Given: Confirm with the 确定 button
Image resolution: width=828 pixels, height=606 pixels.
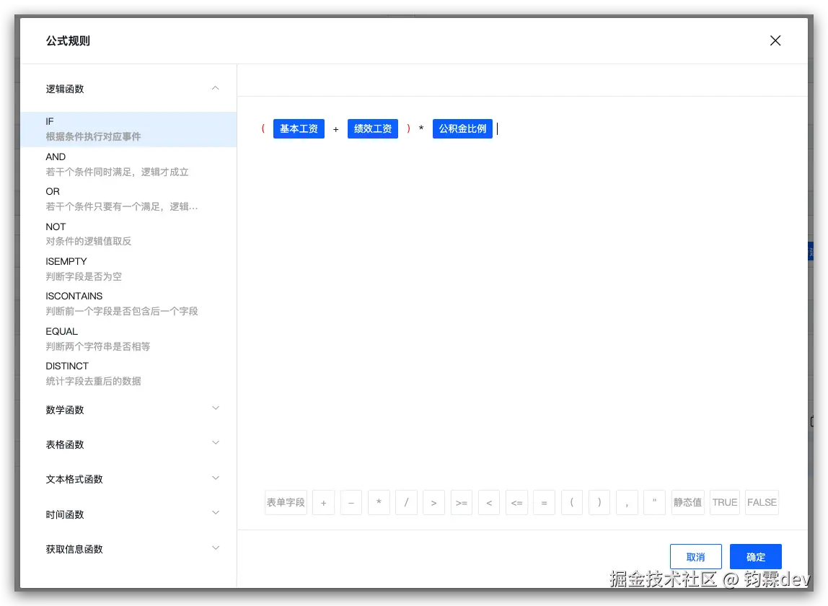Looking at the screenshot, I should click(x=756, y=557).
